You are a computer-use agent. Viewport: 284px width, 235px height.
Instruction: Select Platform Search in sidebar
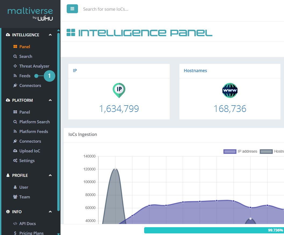click(34, 122)
